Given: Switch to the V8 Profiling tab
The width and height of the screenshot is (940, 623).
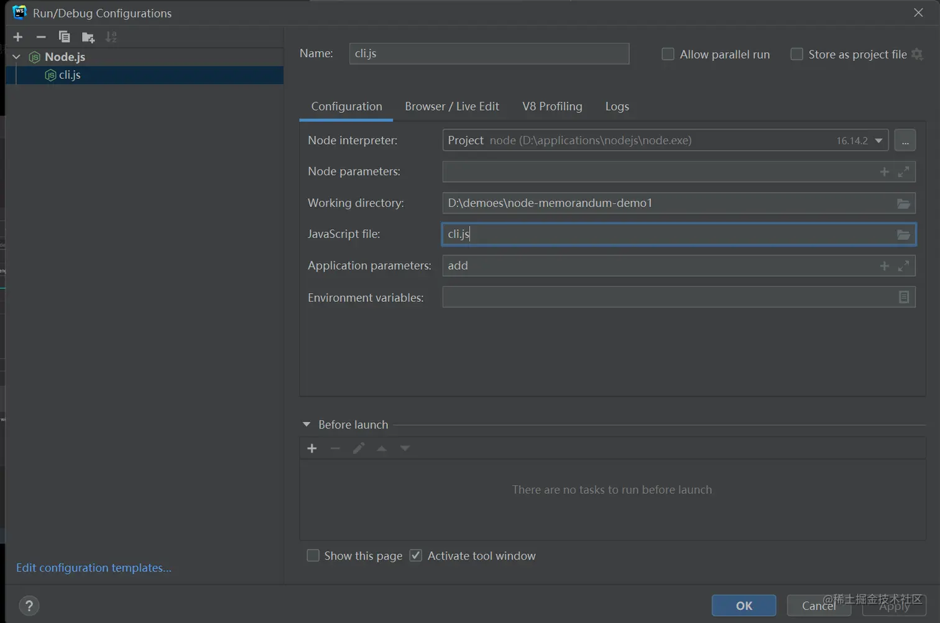Looking at the screenshot, I should pos(552,106).
